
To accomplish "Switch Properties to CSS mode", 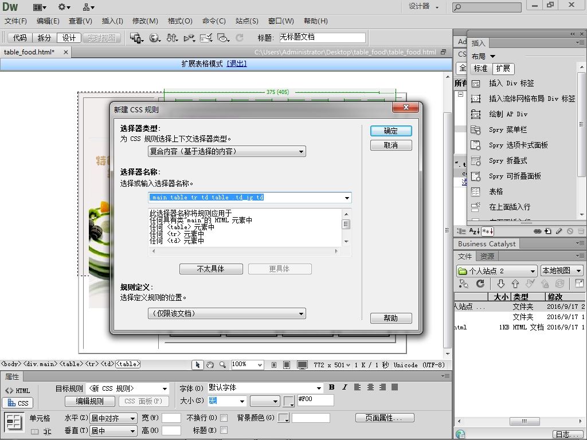I will (x=18, y=403).
